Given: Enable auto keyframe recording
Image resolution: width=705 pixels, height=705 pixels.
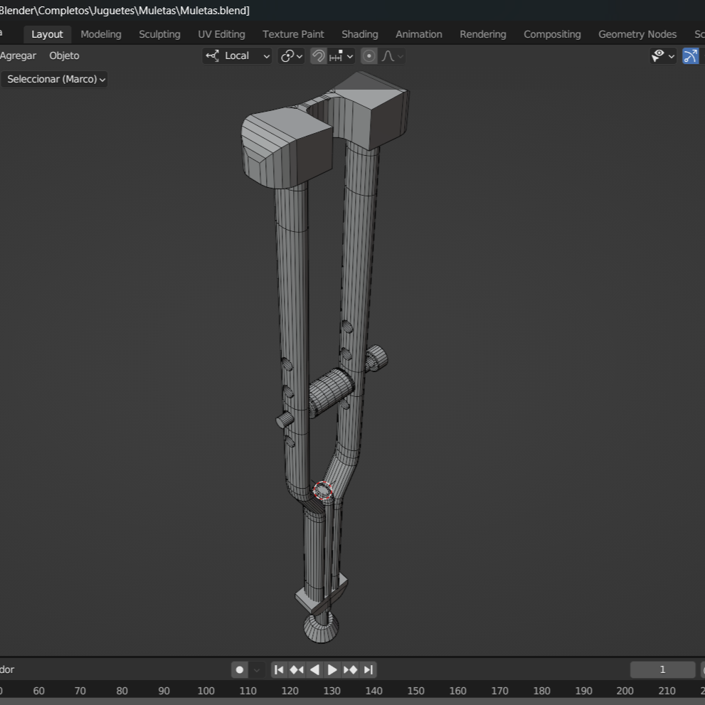Looking at the screenshot, I should tap(240, 669).
